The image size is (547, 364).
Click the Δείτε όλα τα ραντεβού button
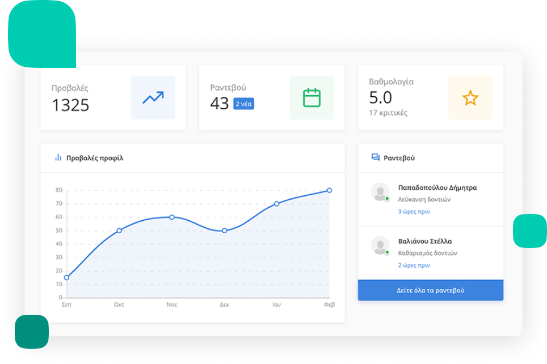431,290
